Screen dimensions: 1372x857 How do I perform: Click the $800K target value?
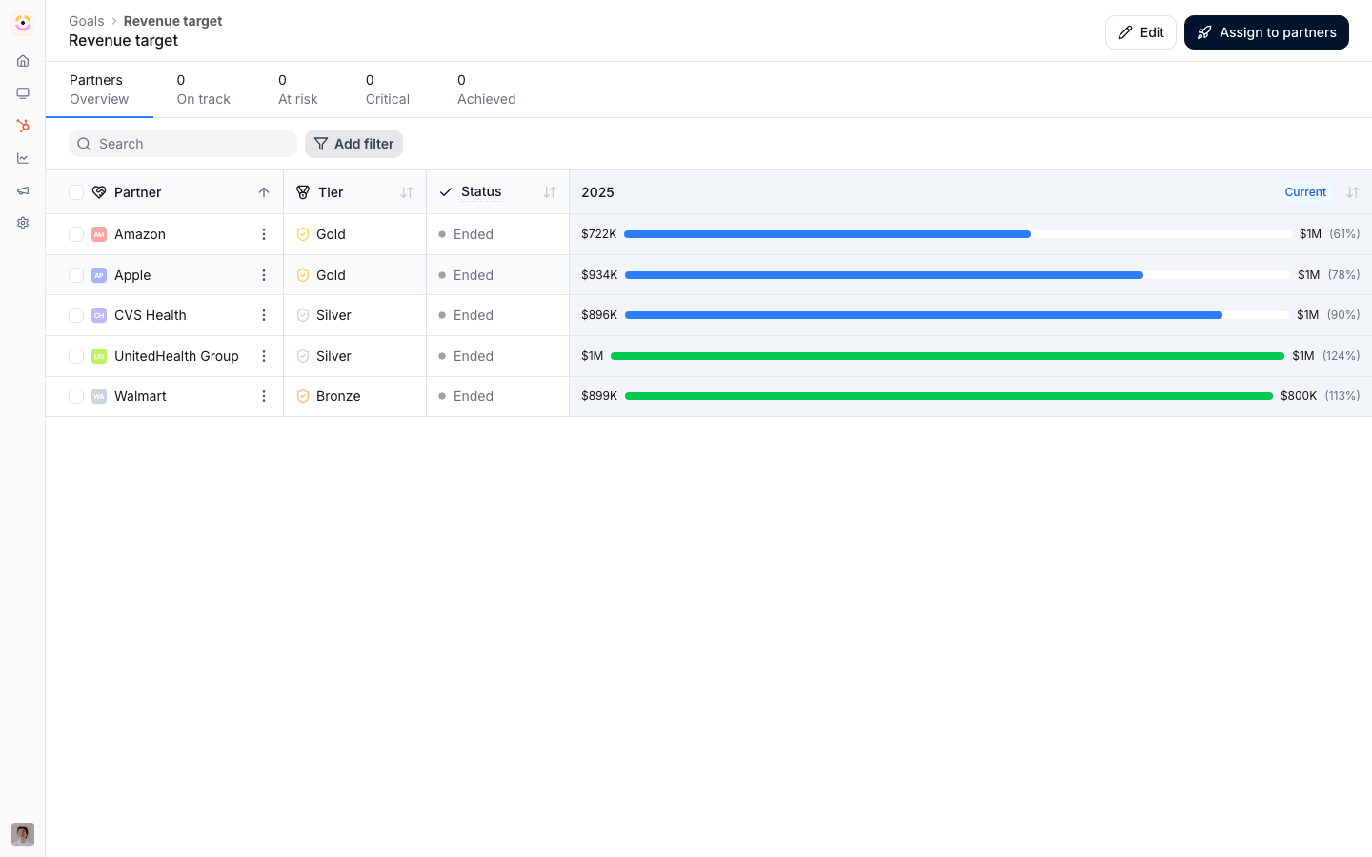pyautogui.click(x=1299, y=396)
